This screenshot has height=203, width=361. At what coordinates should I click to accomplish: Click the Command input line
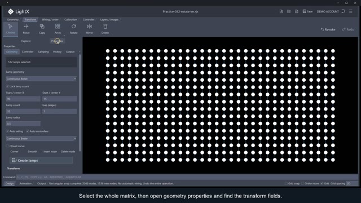point(187,177)
